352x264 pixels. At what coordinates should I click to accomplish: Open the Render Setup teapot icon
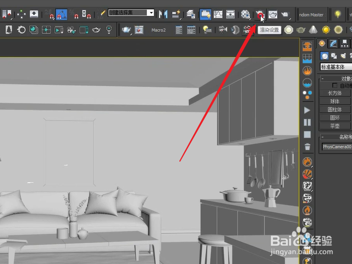260,15
